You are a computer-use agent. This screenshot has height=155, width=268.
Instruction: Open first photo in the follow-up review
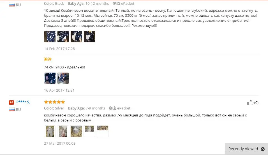[50, 78]
